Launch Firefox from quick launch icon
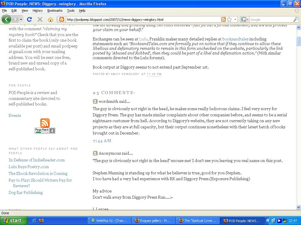Image resolution: width=301 pixels, height=225 pixels. click(x=41, y=221)
